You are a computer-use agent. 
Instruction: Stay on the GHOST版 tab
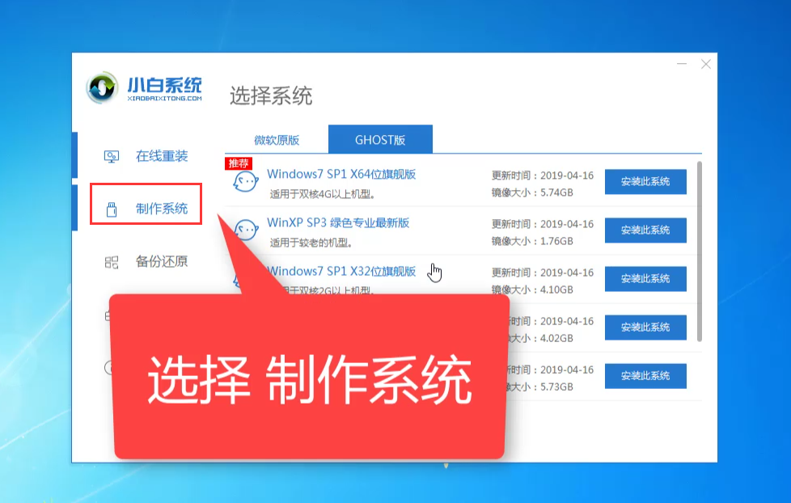(379, 139)
